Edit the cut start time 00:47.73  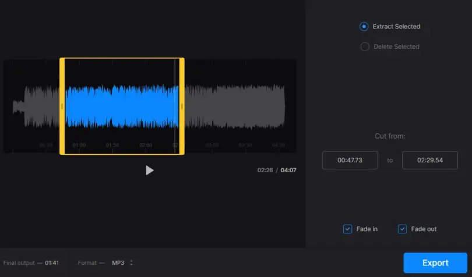click(x=350, y=160)
